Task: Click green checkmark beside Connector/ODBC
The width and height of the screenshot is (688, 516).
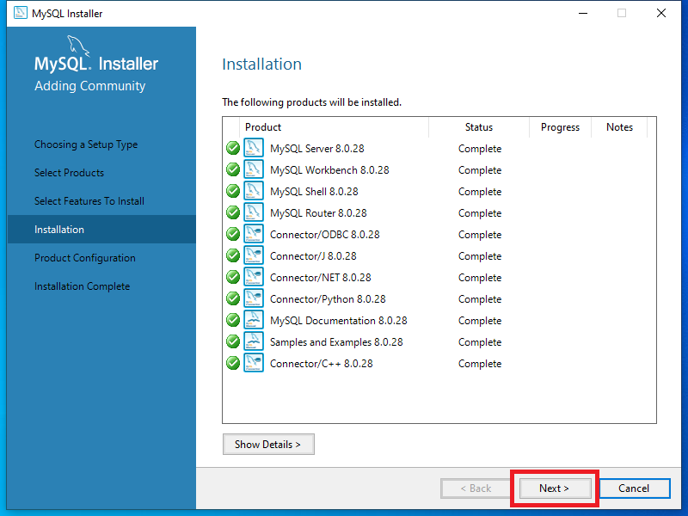Action: click(x=233, y=234)
